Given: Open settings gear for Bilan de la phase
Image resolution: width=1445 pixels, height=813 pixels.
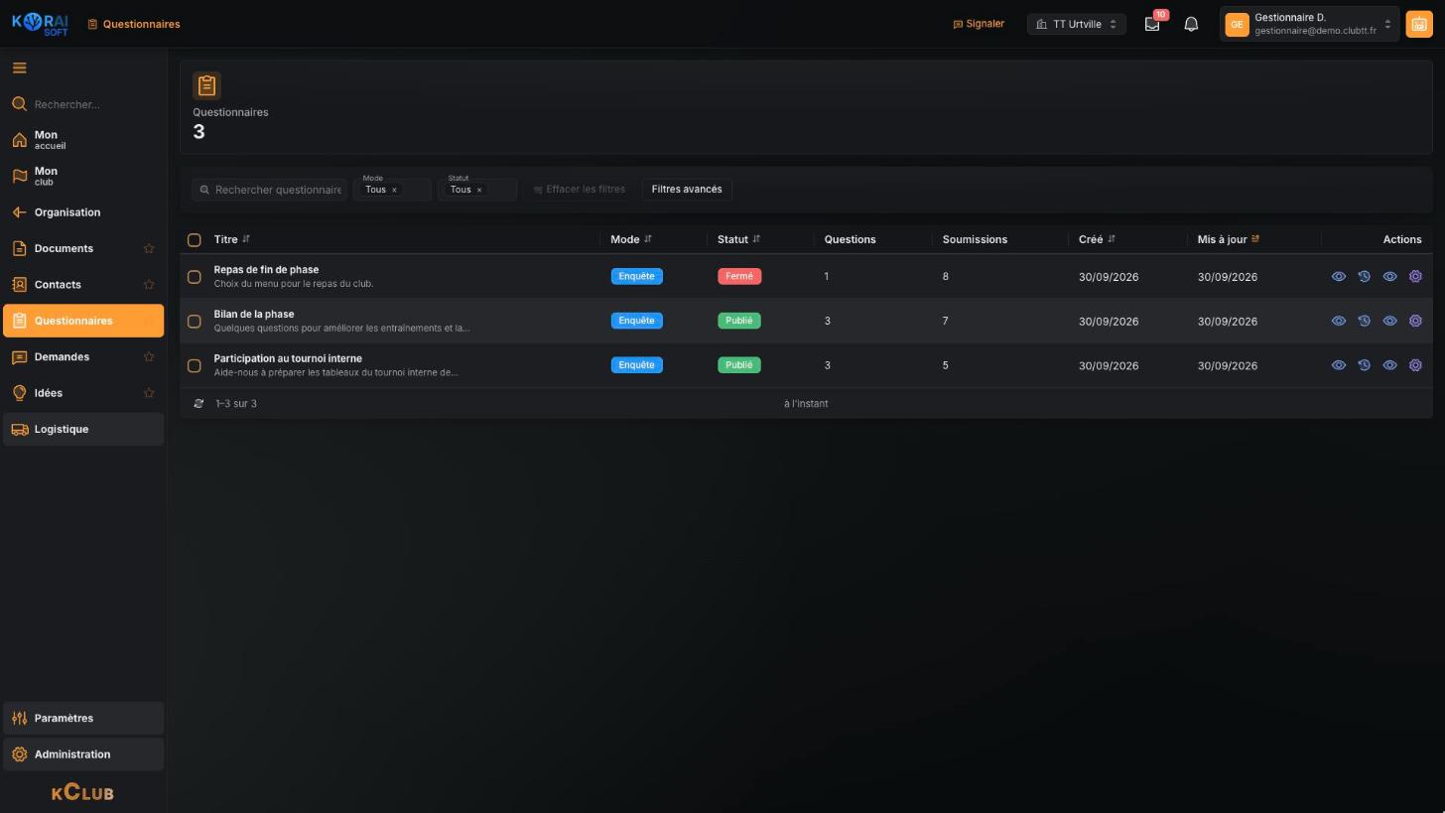Looking at the screenshot, I should pos(1415,321).
